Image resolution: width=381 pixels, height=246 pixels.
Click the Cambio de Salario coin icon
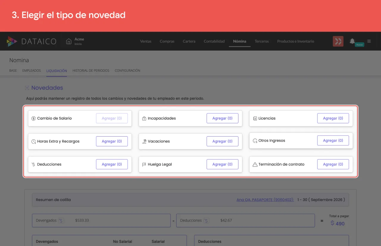coord(34,118)
